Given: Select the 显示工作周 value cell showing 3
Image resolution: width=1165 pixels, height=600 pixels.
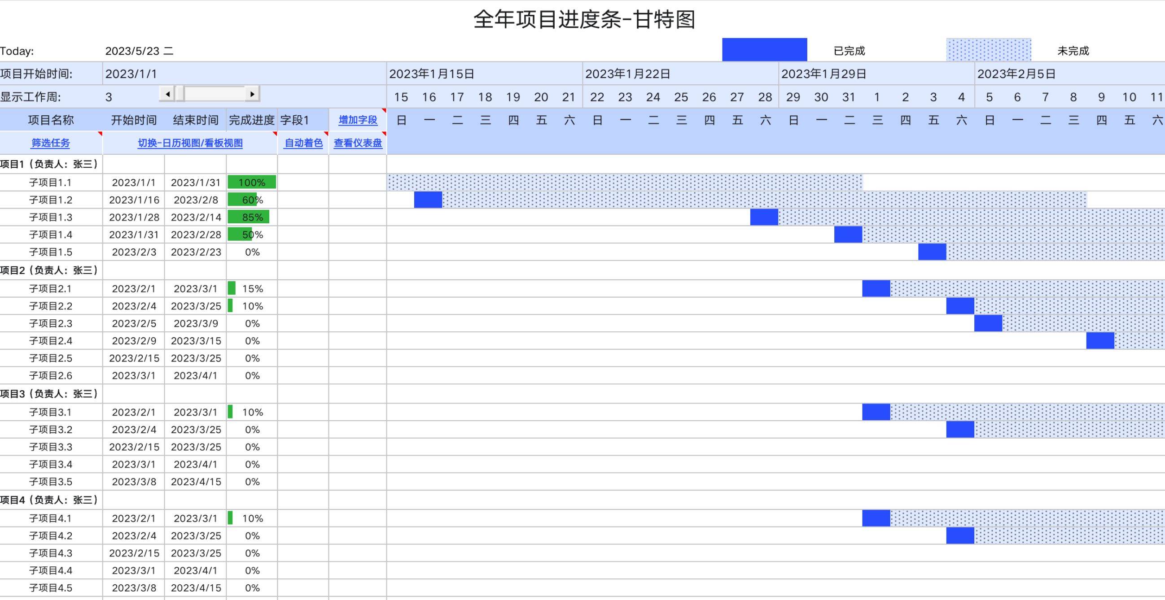Looking at the screenshot, I should pyautogui.click(x=108, y=96).
